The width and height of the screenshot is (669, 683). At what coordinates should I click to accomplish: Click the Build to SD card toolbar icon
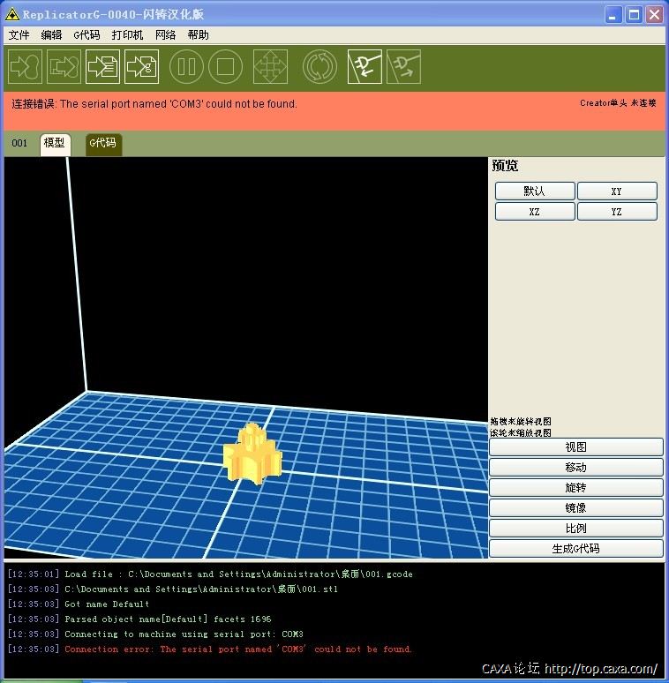[x=64, y=67]
